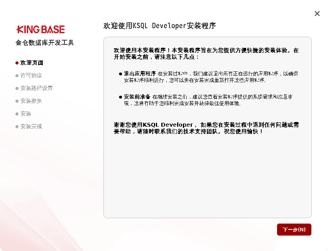Click the red bullet beside 欢迎页面
Viewport: 328px width, 251px height.
(x=17, y=63)
